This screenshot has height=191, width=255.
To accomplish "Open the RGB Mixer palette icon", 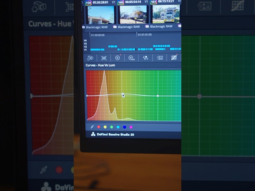I will pos(145,58).
